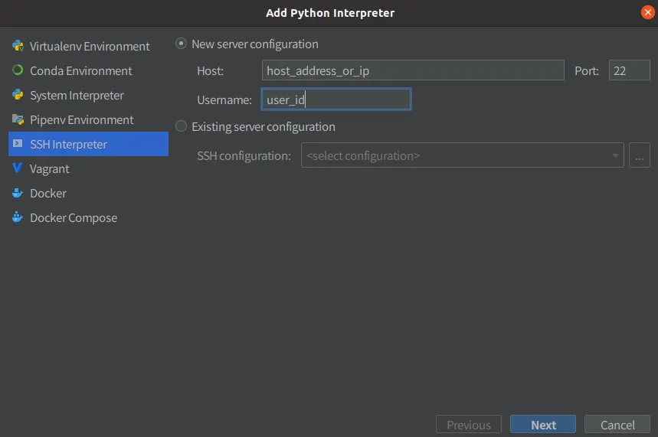Click the Vagrant V icon
The width and height of the screenshot is (658, 437).
17,168
